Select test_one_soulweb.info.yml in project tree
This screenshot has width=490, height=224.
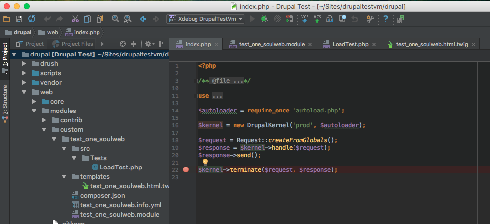[x=116, y=205]
